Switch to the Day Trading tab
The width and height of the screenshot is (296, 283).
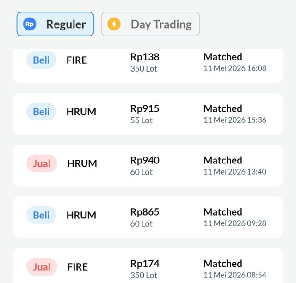(150, 24)
